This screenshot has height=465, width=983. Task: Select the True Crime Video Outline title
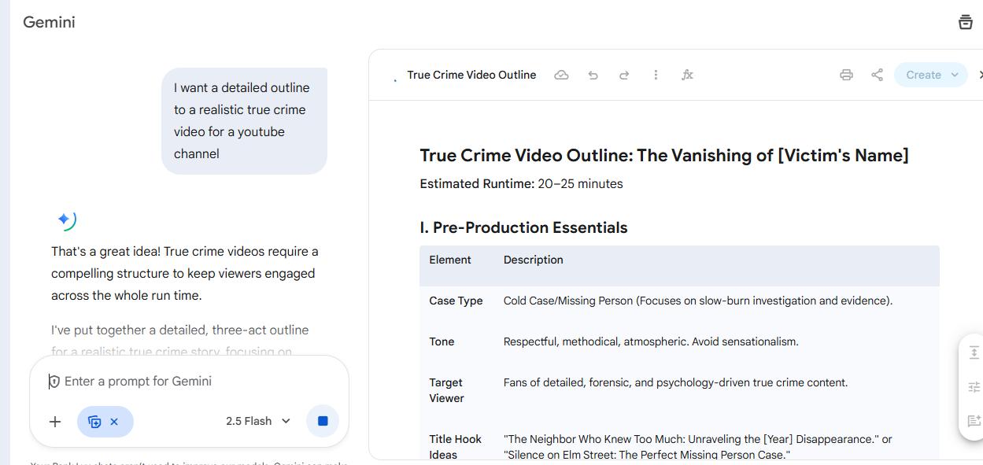click(x=471, y=75)
